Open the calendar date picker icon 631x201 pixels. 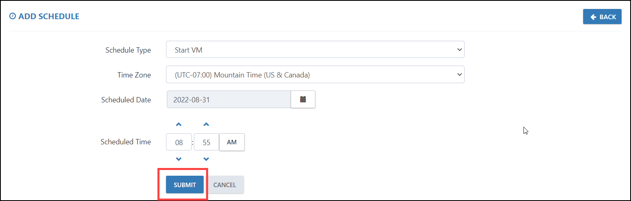point(303,99)
